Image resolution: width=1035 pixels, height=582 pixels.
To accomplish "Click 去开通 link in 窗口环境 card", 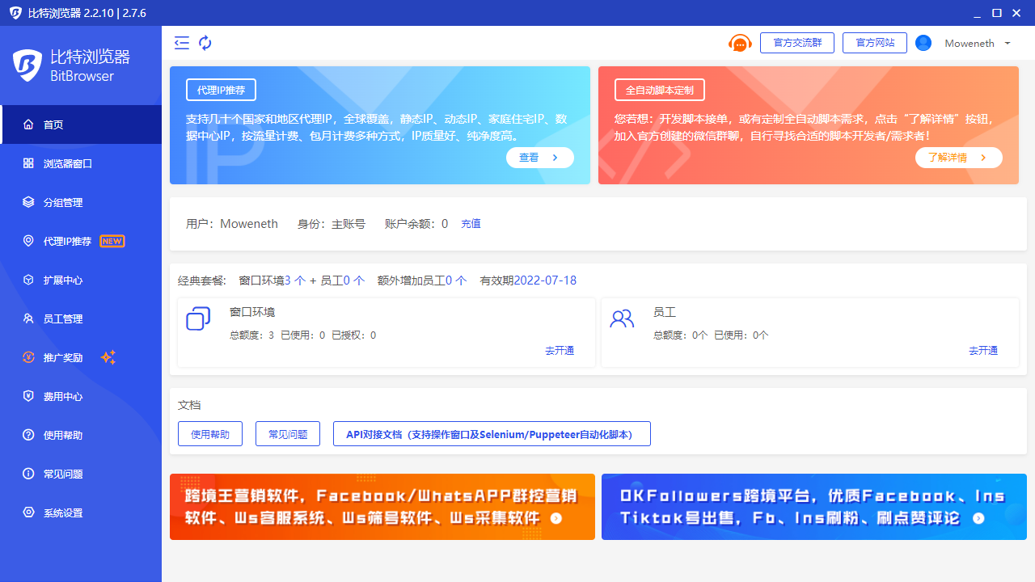I will tap(560, 350).
